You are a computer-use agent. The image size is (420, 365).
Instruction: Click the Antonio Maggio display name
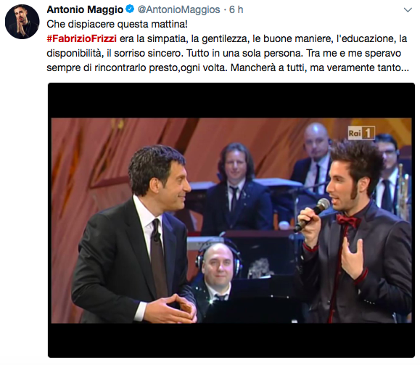pos(85,9)
